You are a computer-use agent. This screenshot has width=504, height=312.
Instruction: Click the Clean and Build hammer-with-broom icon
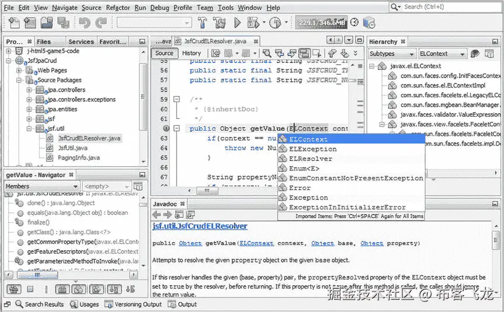click(220, 23)
